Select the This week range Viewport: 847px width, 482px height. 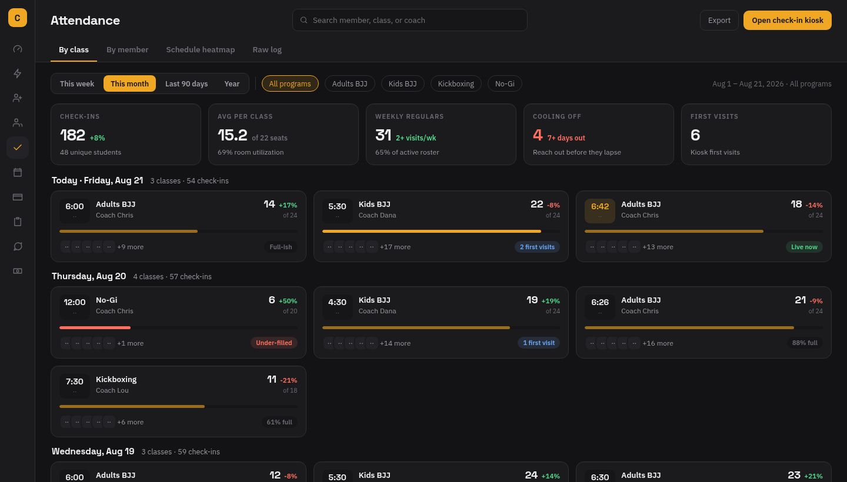(x=77, y=83)
